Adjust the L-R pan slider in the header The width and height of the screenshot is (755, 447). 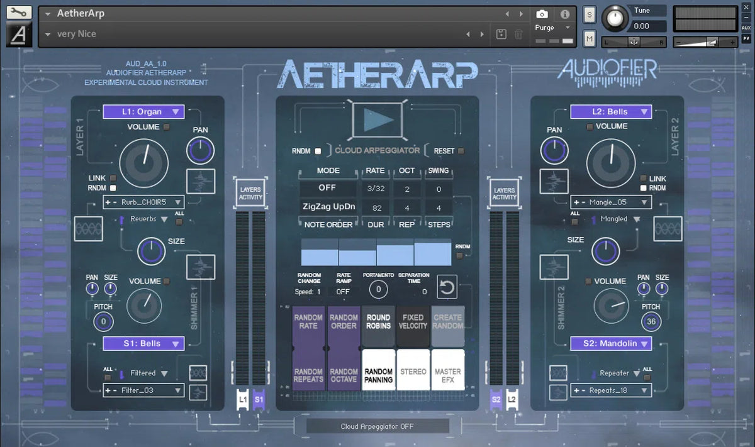coord(635,41)
